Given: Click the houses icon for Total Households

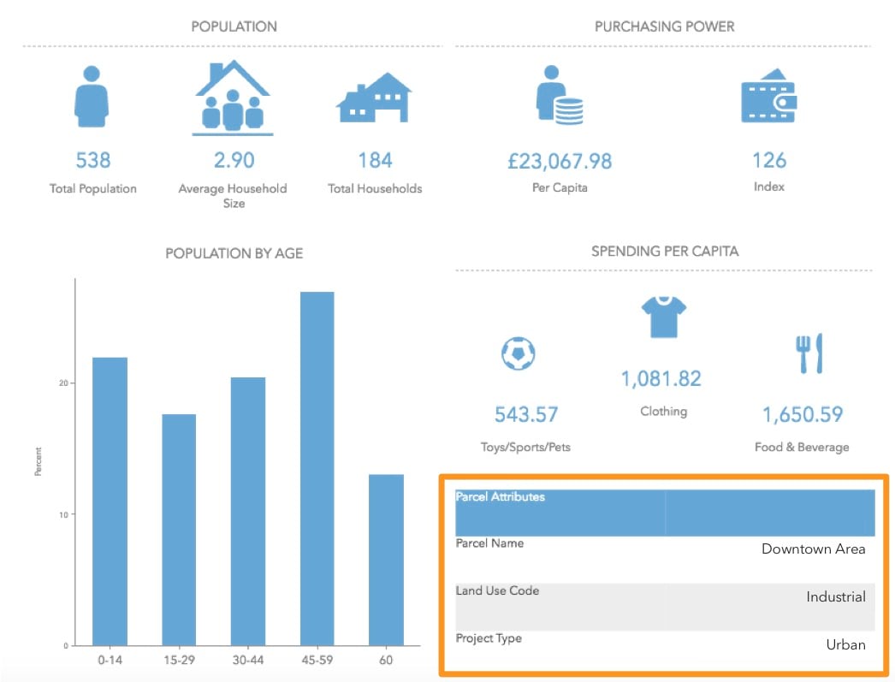Looking at the screenshot, I should pos(374,97).
